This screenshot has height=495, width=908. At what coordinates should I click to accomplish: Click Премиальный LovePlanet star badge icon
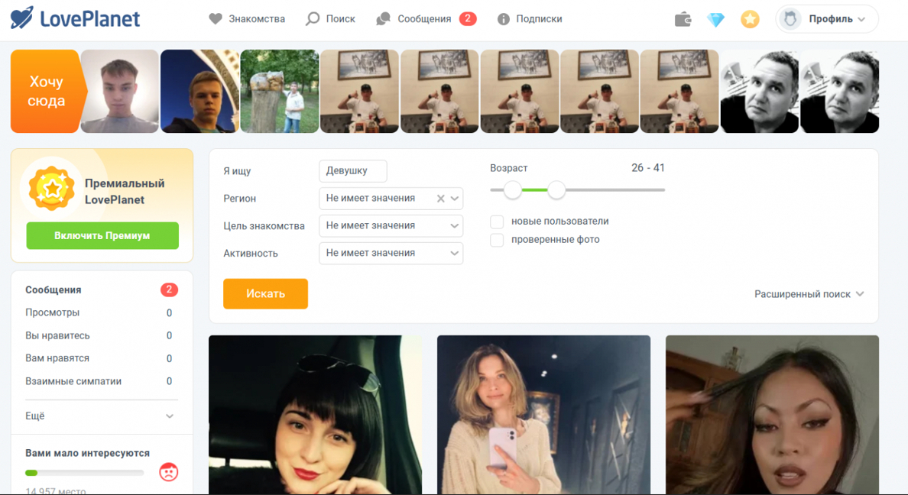[x=51, y=188]
